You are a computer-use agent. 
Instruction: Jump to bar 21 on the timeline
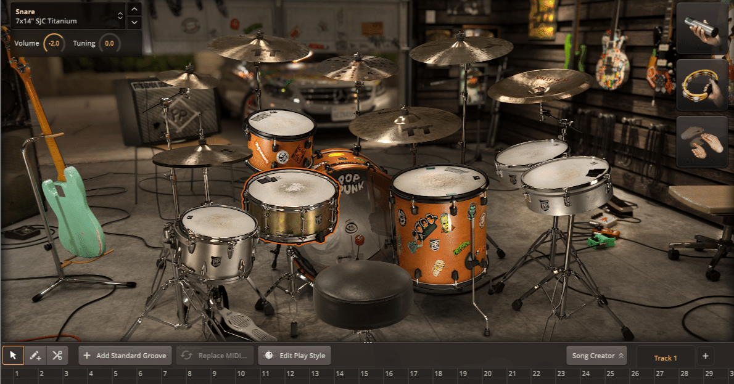[x=512, y=374]
